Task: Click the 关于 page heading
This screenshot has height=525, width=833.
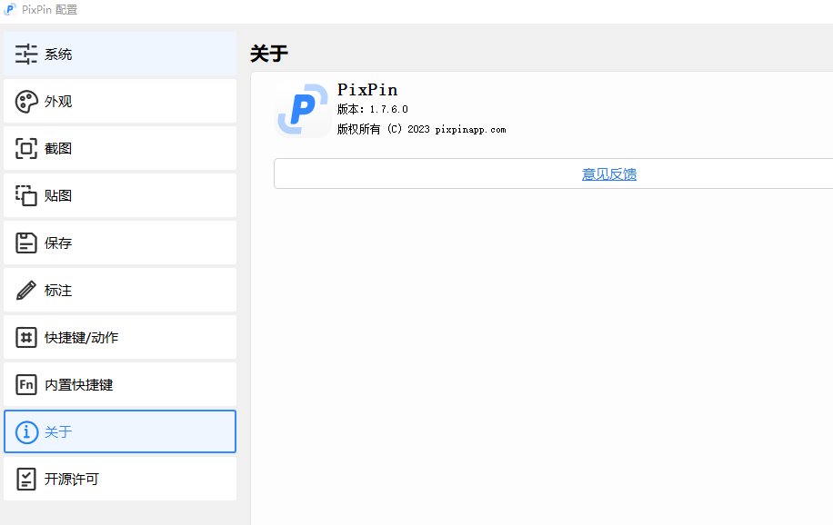Action: coord(269,54)
